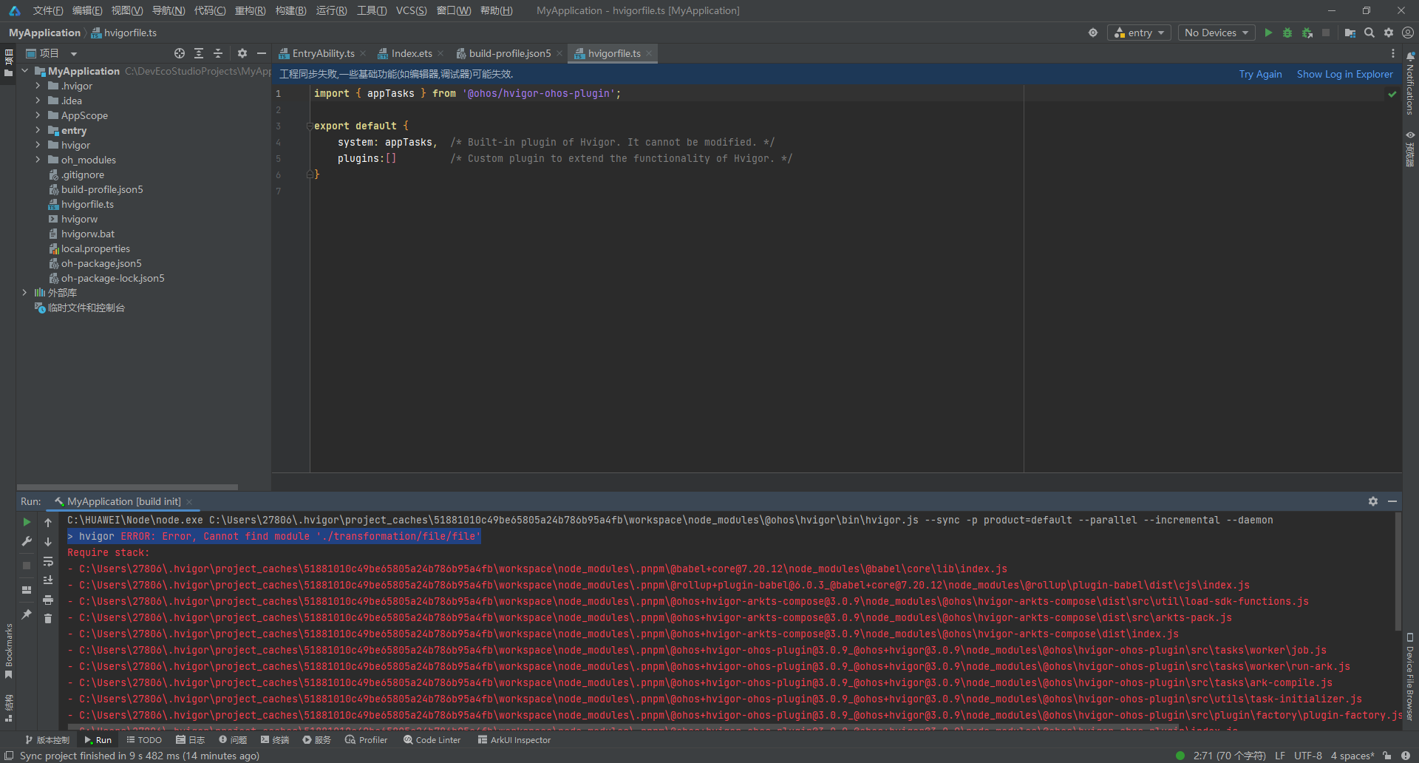Click the Debug bug icon in the toolbar
The width and height of the screenshot is (1419, 763).
[1287, 33]
